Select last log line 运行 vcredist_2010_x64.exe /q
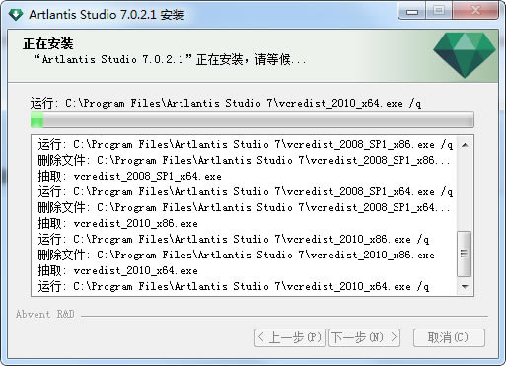 click(x=234, y=287)
